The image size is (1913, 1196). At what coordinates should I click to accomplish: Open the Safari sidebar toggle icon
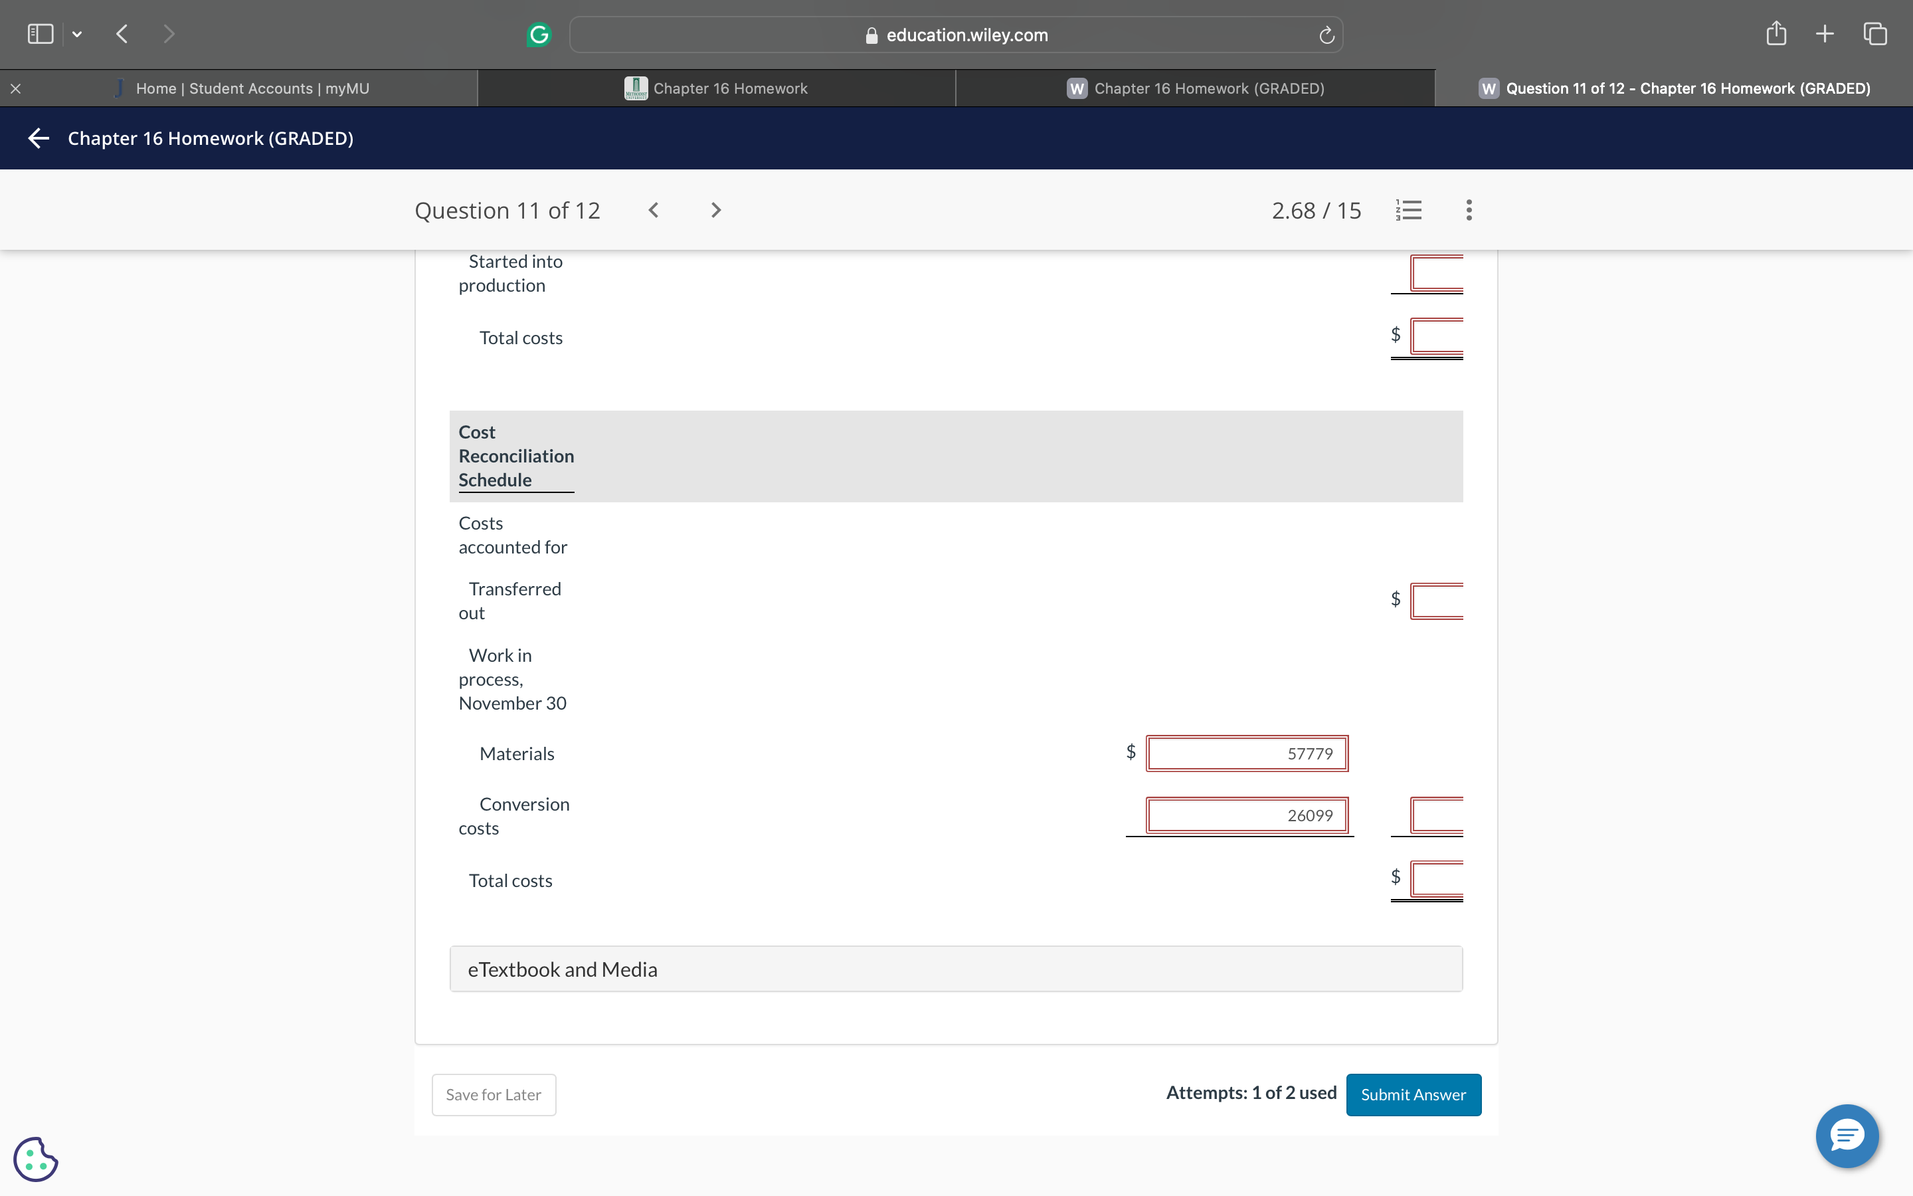(41, 34)
